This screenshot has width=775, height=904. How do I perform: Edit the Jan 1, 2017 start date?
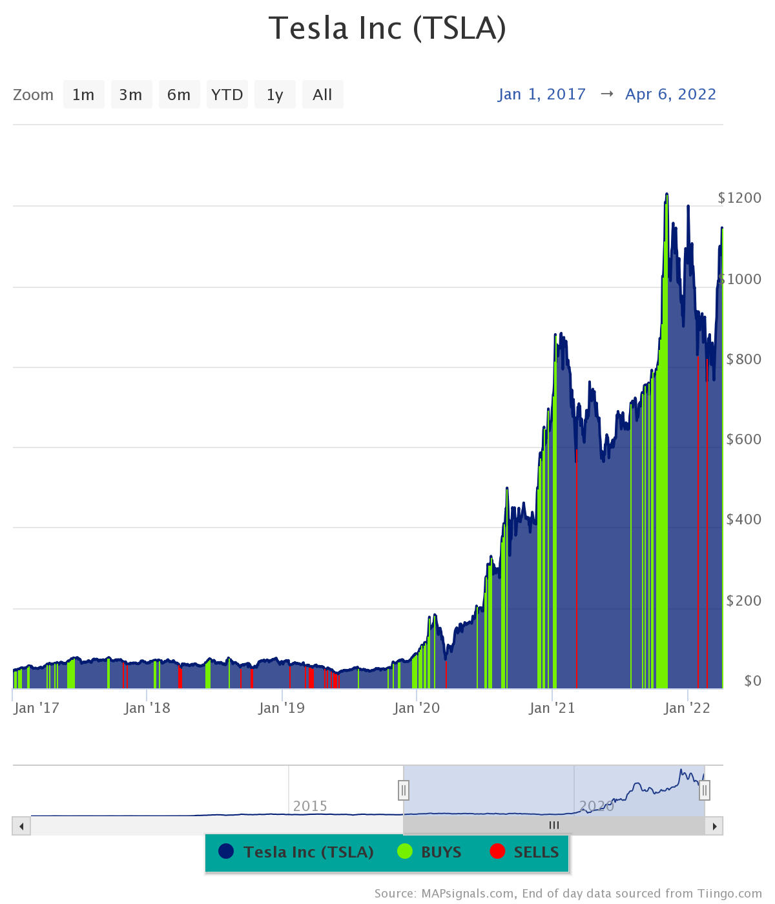click(x=542, y=94)
